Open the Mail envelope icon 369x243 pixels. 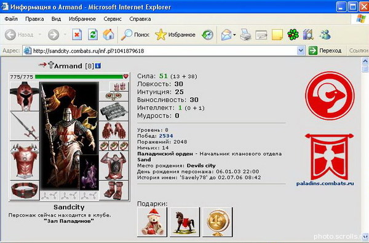point(226,35)
